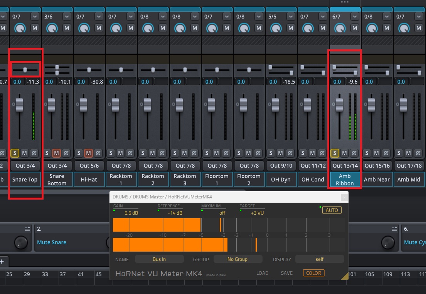Click the Amb Ribbon volume fader
This screenshot has width=426, height=294.
[339, 104]
